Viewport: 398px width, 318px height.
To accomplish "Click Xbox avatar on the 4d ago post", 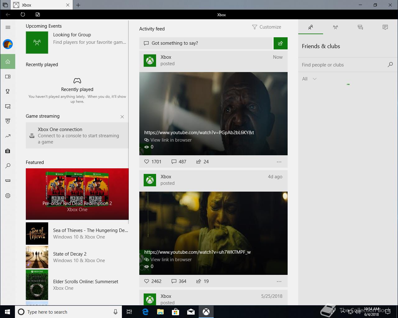I will pyautogui.click(x=150, y=180).
